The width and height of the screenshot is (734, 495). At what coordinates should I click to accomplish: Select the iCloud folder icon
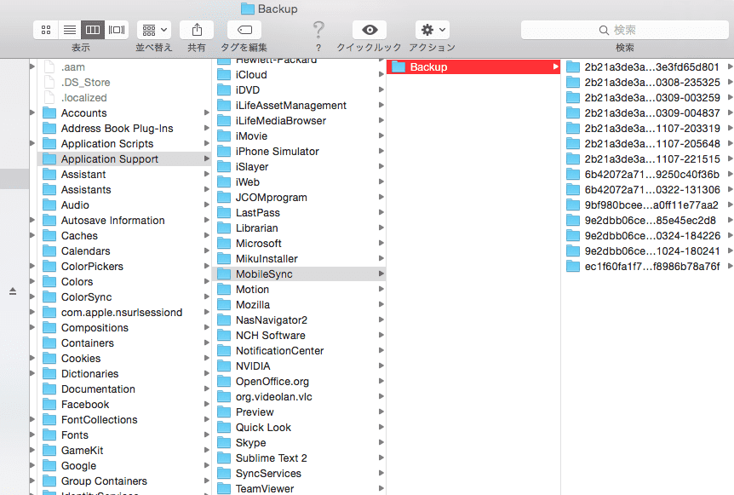pyautogui.click(x=224, y=74)
